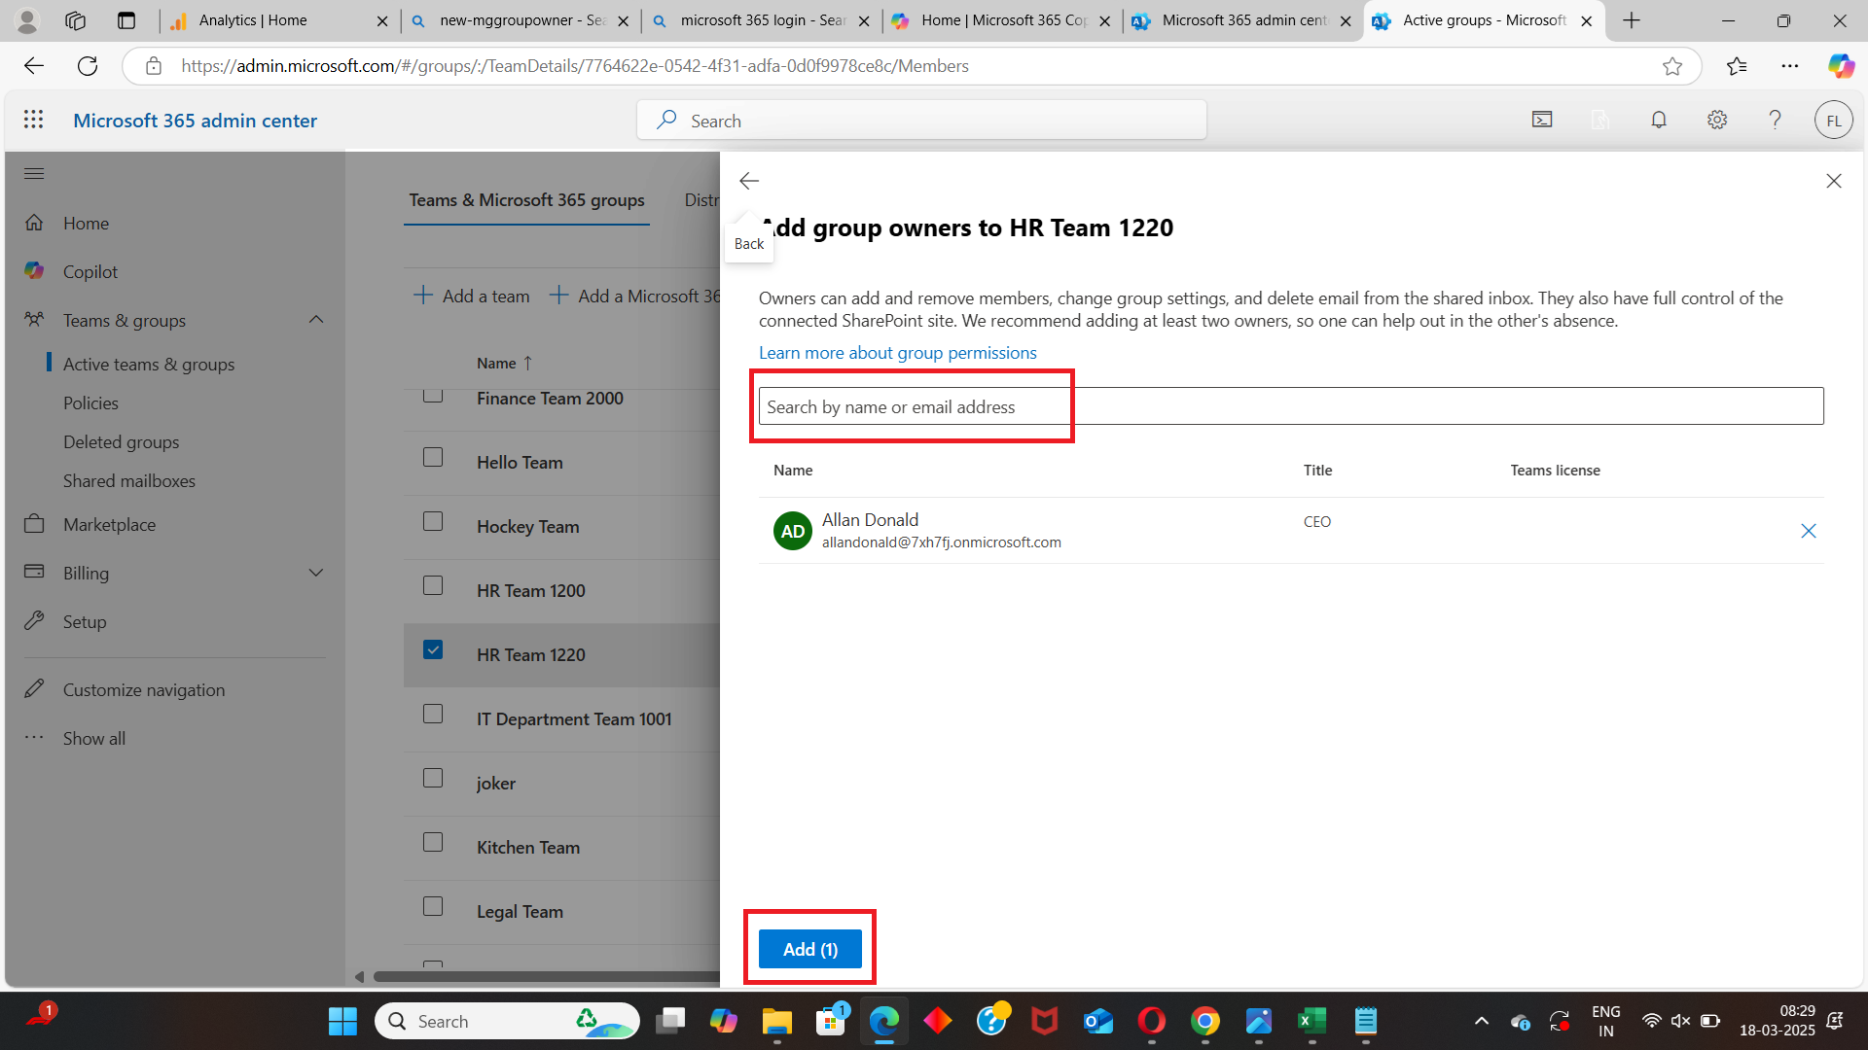Open settings gear in header

tap(1717, 120)
